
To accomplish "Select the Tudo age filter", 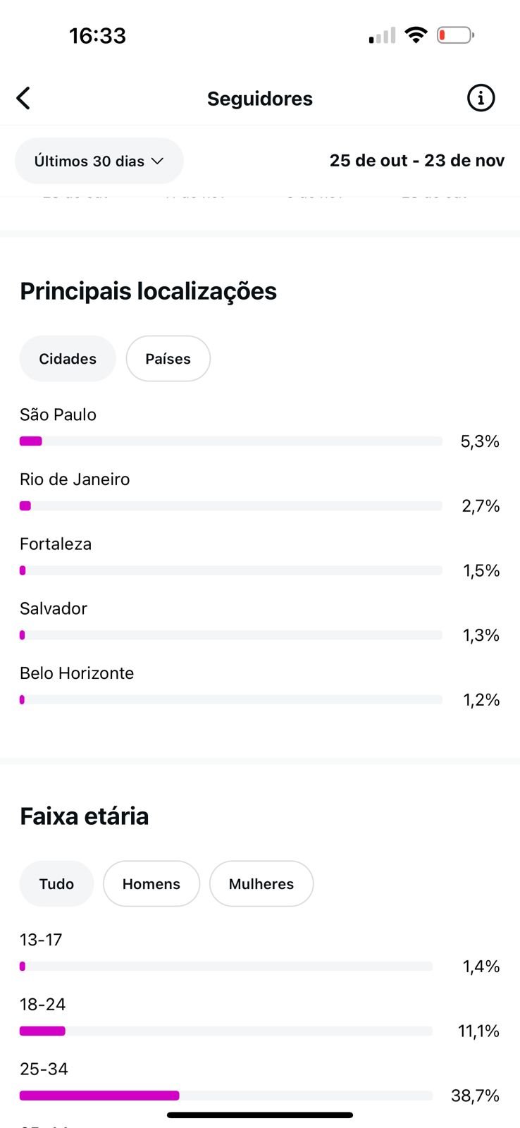I will pyautogui.click(x=56, y=884).
